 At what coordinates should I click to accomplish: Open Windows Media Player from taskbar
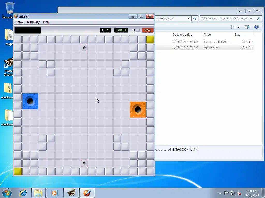coord(54,193)
